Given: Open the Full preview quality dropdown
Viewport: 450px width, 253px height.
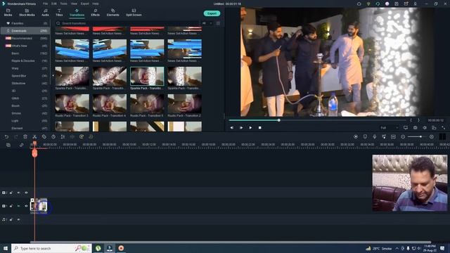Looking at the screenshot, I should click(389, 128).
